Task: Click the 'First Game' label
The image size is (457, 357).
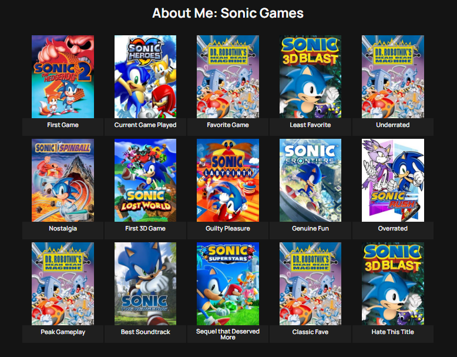Action: pyautogui.click(x=63, y=125)
